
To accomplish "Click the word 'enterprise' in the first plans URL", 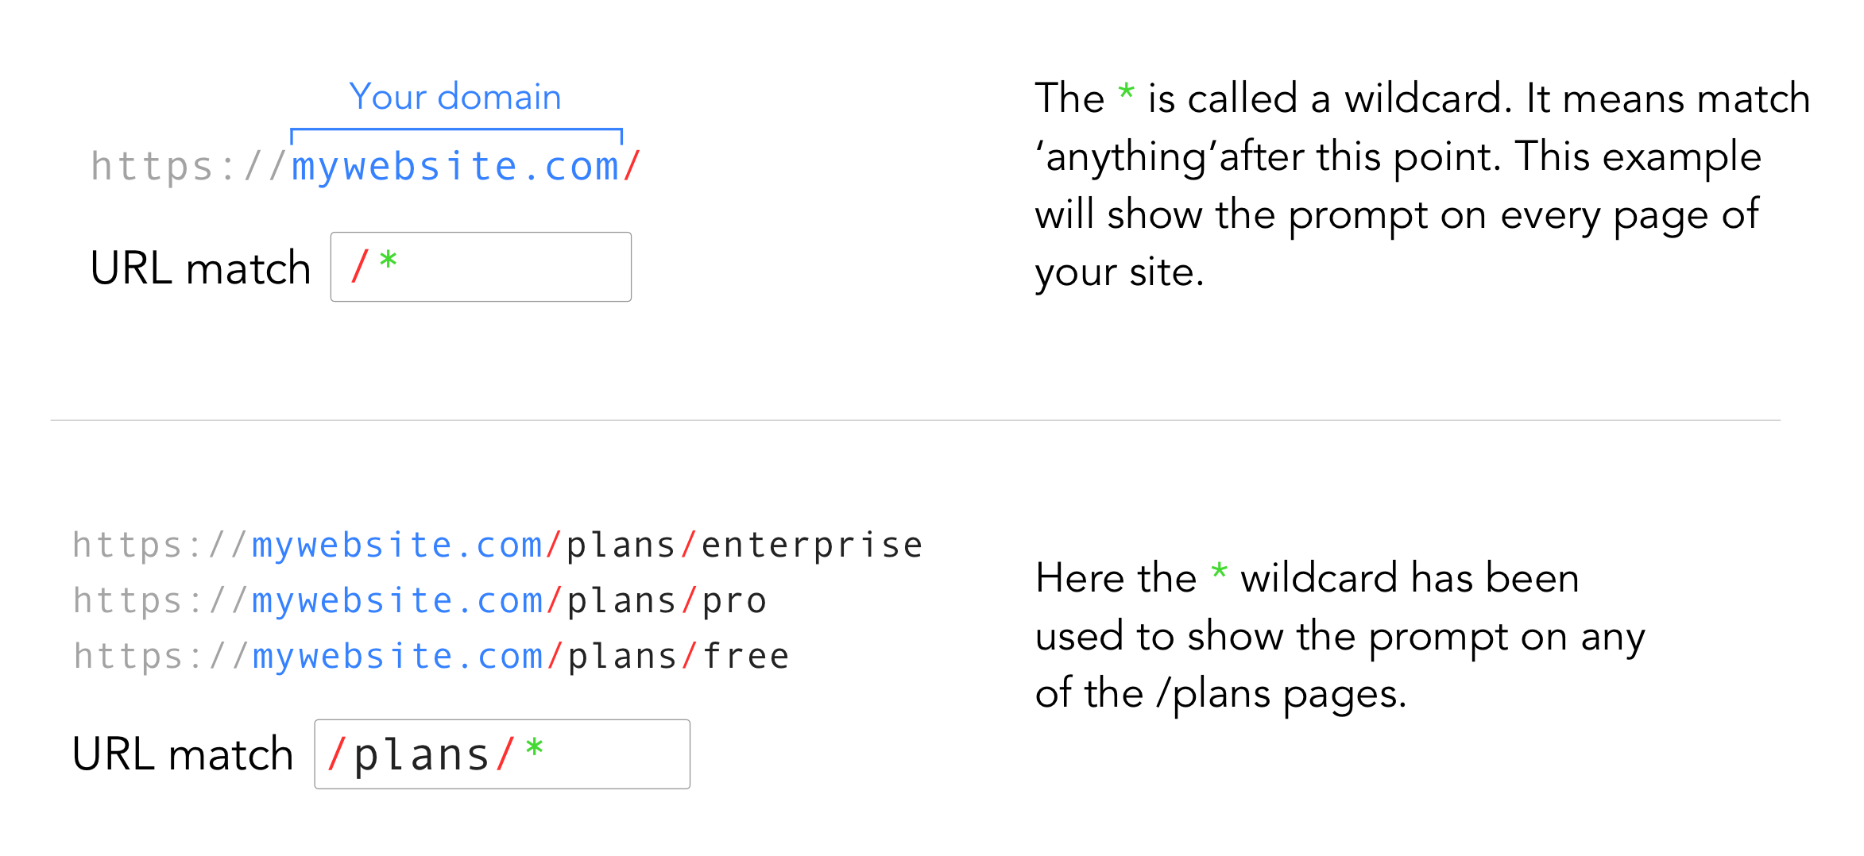I will pos(812,546).
